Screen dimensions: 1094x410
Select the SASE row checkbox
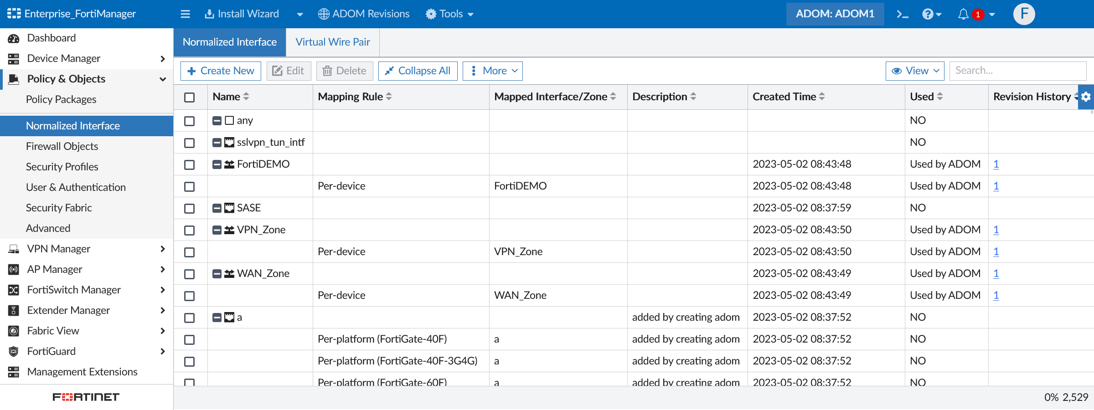(x=190, y=208)
